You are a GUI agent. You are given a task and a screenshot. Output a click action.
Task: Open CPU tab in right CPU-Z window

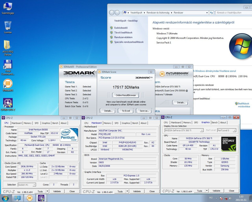pyautogui.click(x=166, y=122)
